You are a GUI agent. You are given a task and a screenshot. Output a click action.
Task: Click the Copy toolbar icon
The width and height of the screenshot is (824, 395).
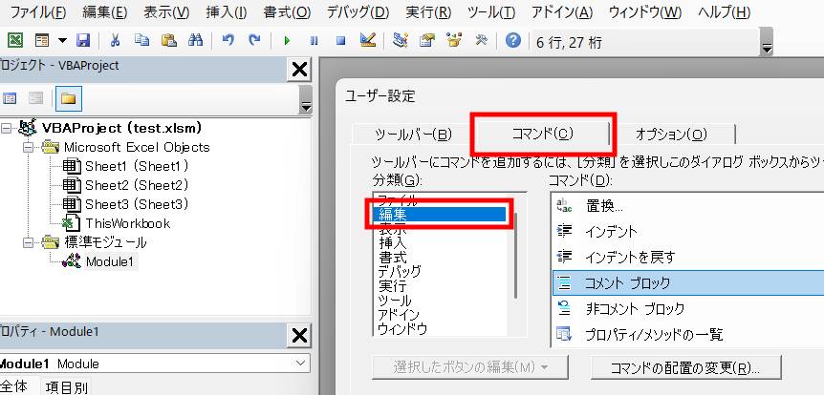click(x=141, y=40)
